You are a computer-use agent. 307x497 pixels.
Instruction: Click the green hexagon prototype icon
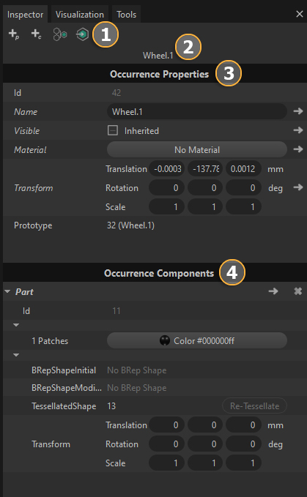pos(83,34)
